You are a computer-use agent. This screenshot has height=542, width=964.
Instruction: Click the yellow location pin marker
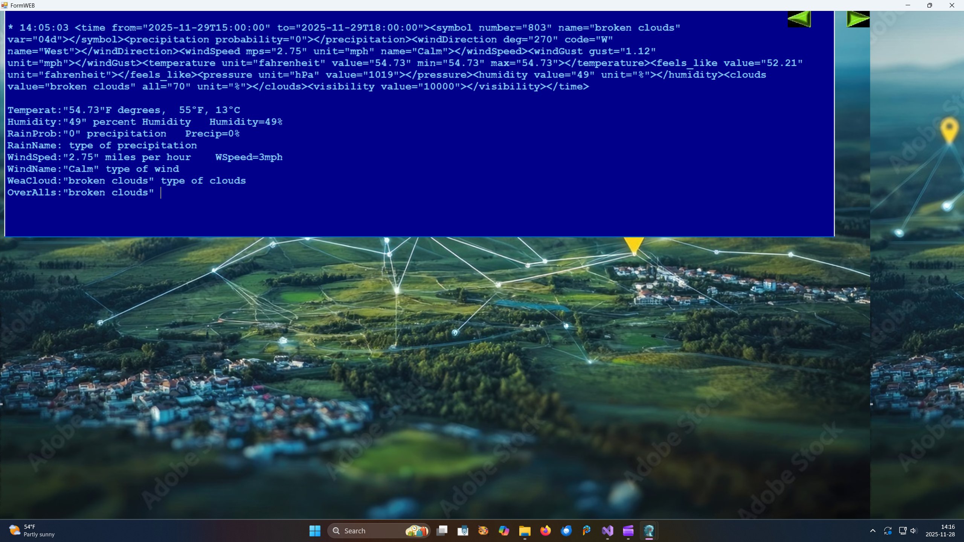click(x=949, y=130)
